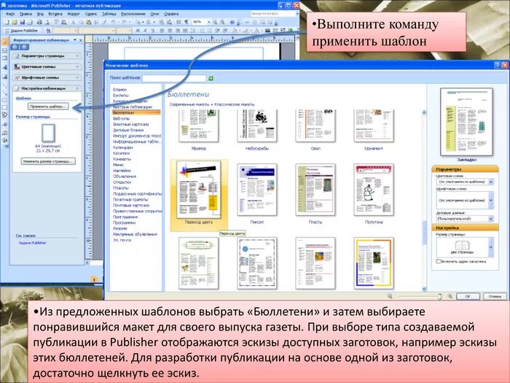
Task: Select the Мрамор template thumbnail
Action: coord(199,125)
